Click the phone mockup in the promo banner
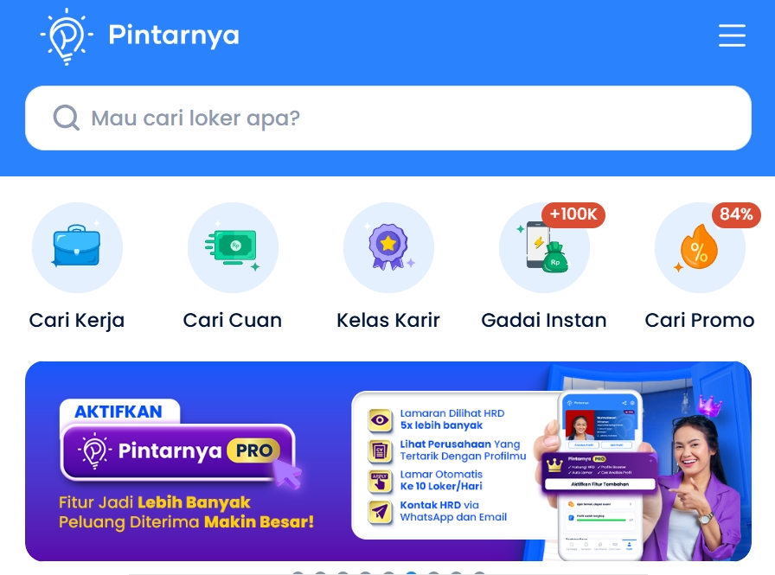775x575 pixels. (600, 476)
